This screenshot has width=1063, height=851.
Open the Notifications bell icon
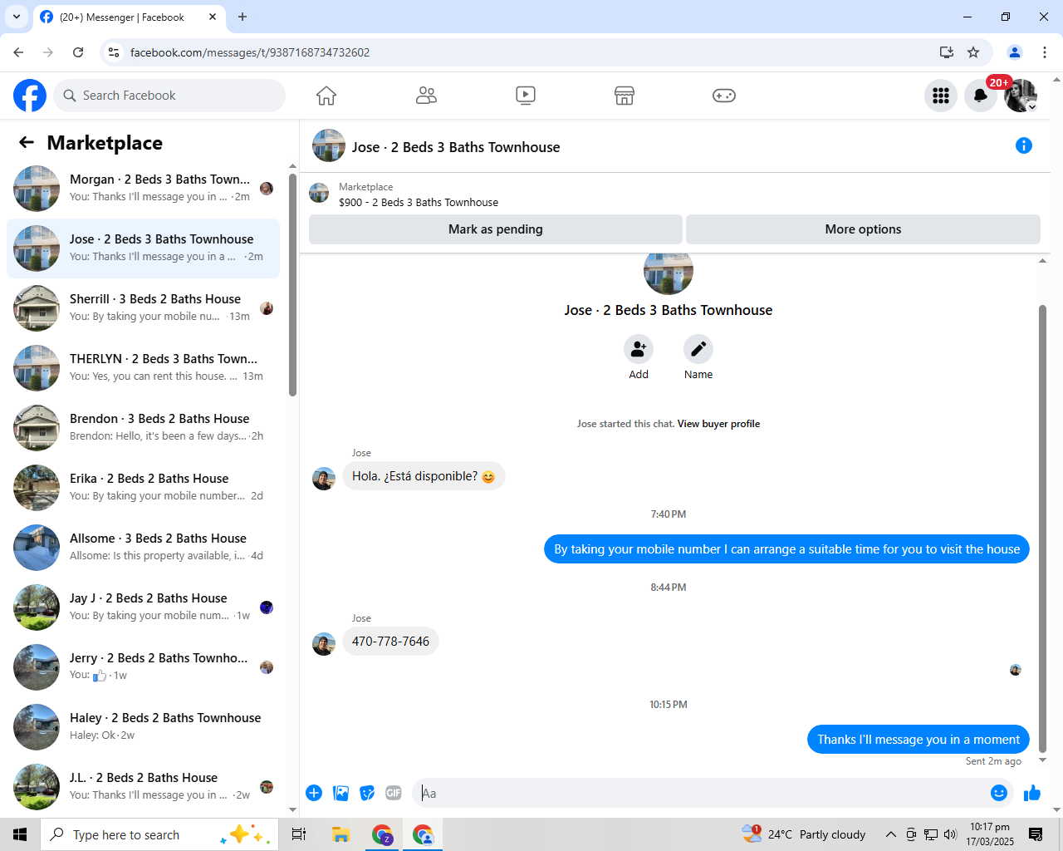981,96
